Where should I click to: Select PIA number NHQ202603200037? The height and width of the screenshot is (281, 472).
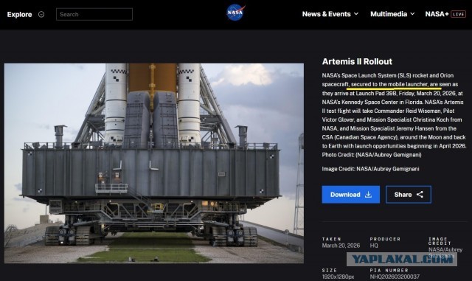[395, 277]
